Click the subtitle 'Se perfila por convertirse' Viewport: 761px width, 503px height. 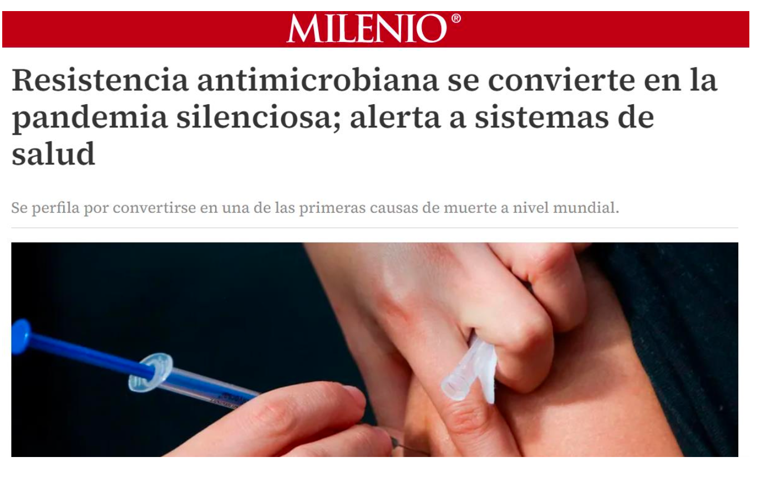(x=315, y=208)
